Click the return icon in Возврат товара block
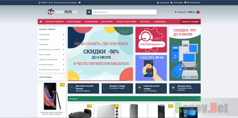 point(106,88)
